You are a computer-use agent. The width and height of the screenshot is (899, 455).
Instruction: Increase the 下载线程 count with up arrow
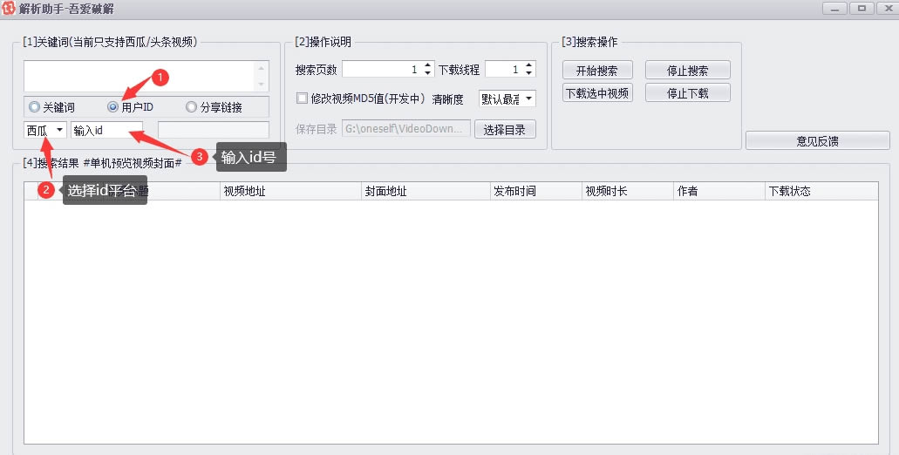pos(528,65)
